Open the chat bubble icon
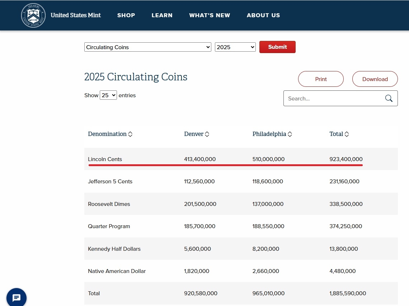Screen dimensions: 409x306 [17, 297]
